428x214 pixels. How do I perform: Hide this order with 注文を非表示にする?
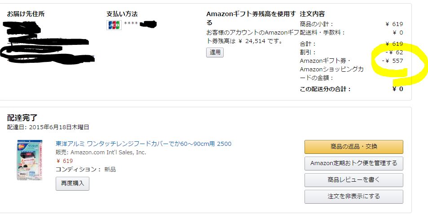click(x=354, y=197)
